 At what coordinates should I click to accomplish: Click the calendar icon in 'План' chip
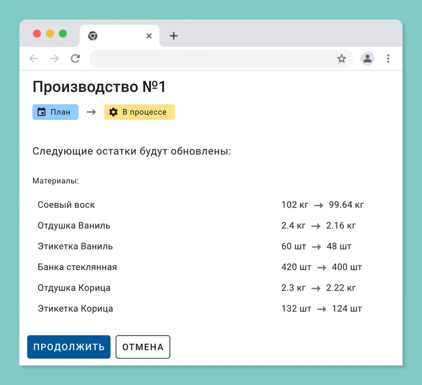(x=41, y=112)
